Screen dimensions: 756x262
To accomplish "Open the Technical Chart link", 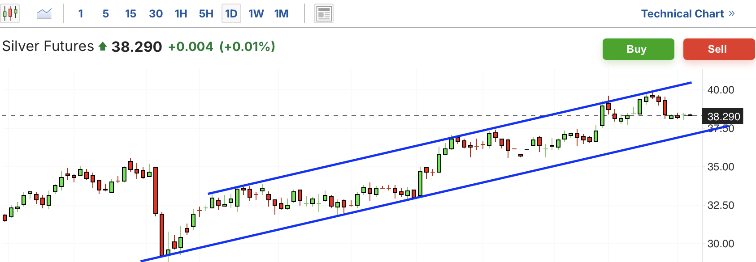I will (x=688, y=14).
